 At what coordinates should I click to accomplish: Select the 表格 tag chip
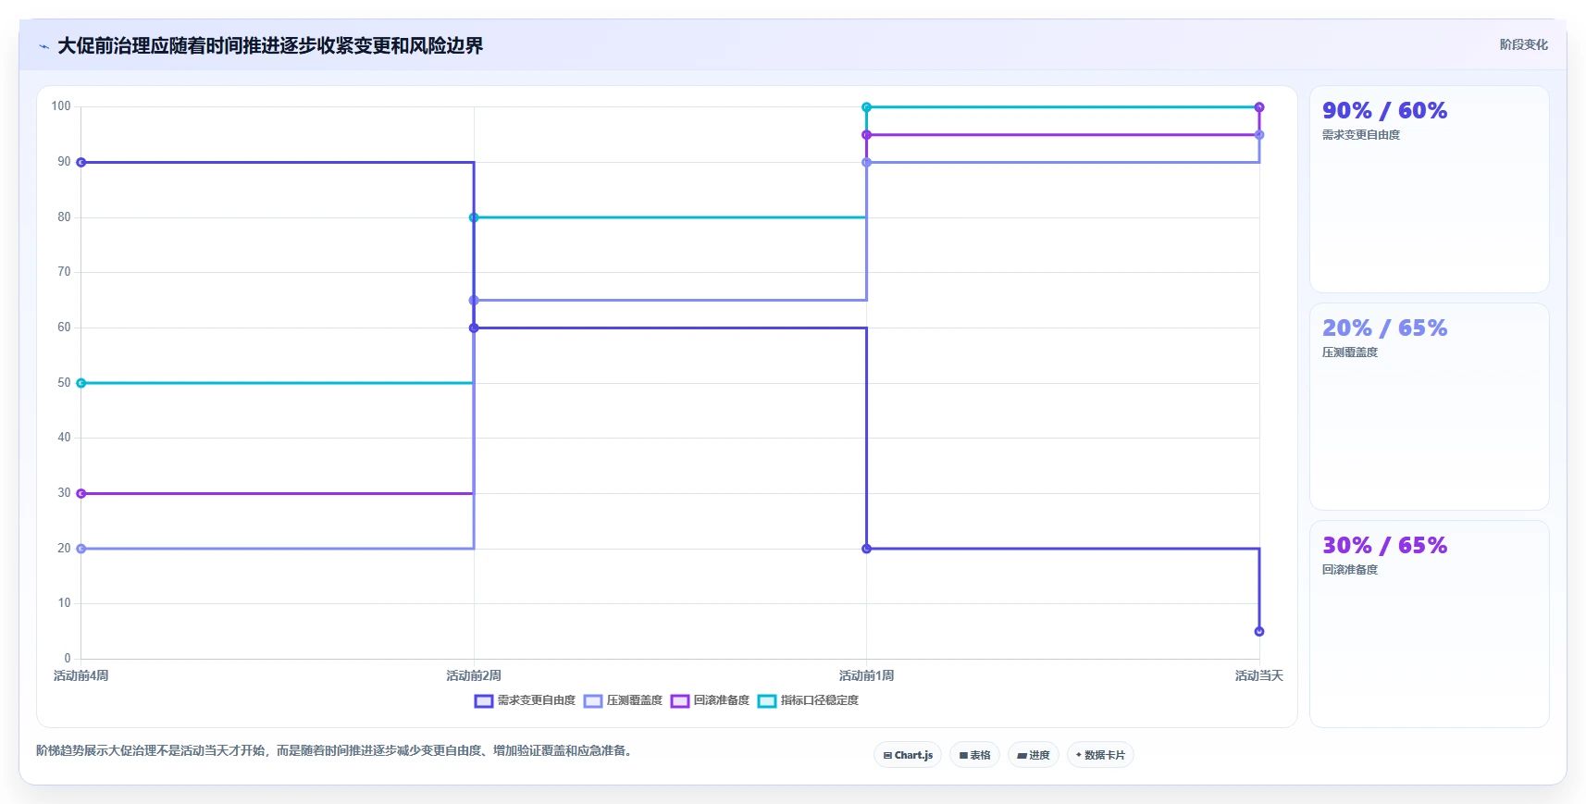(x=974, y=755)
